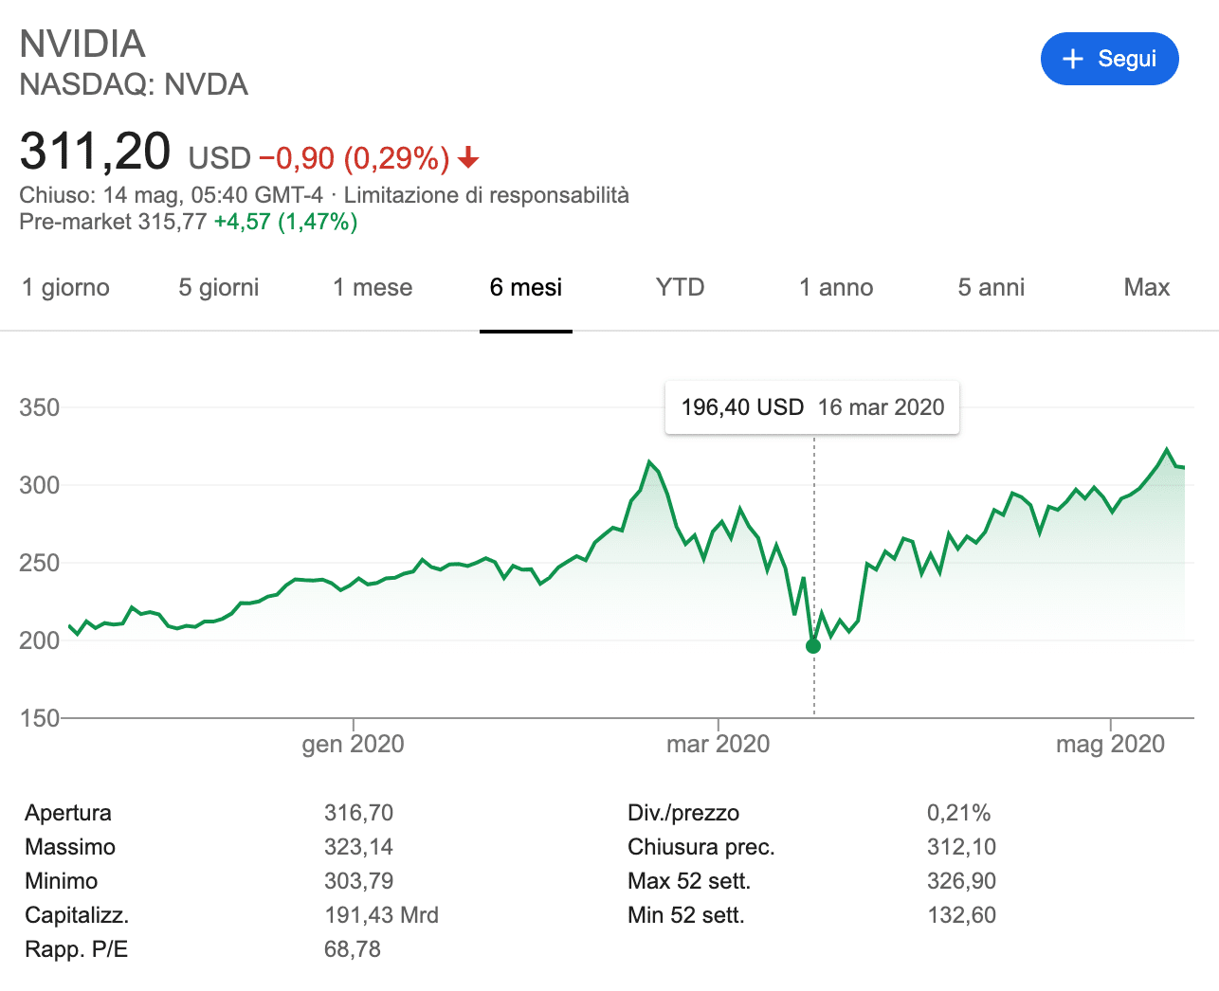Click the Apertura label
This screenshot has width=1219, height=991.
coord(68,813)
